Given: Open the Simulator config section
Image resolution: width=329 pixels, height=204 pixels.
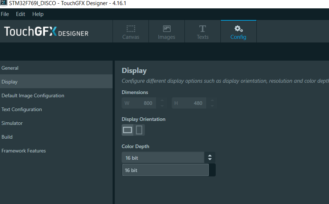Looking at the screenshot, I should pyautogui.click(x=56, y=123).
